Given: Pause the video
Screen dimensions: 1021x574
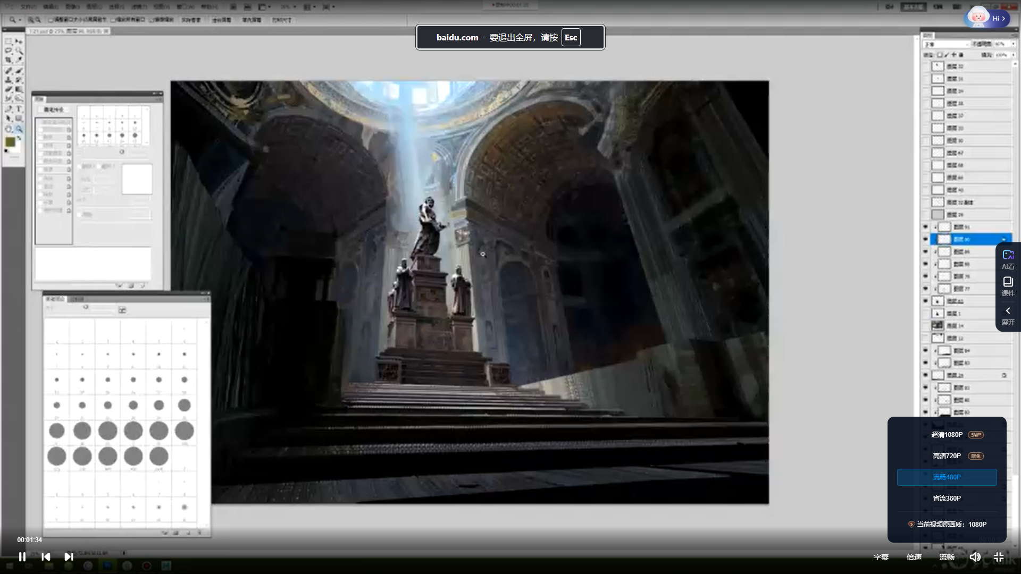Looking at the screenshot, I should pos(22,556).
